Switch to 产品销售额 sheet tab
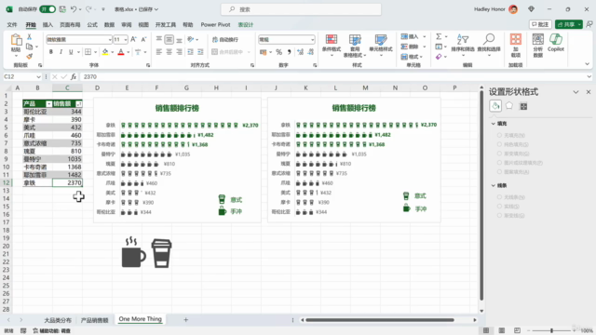 95,320
